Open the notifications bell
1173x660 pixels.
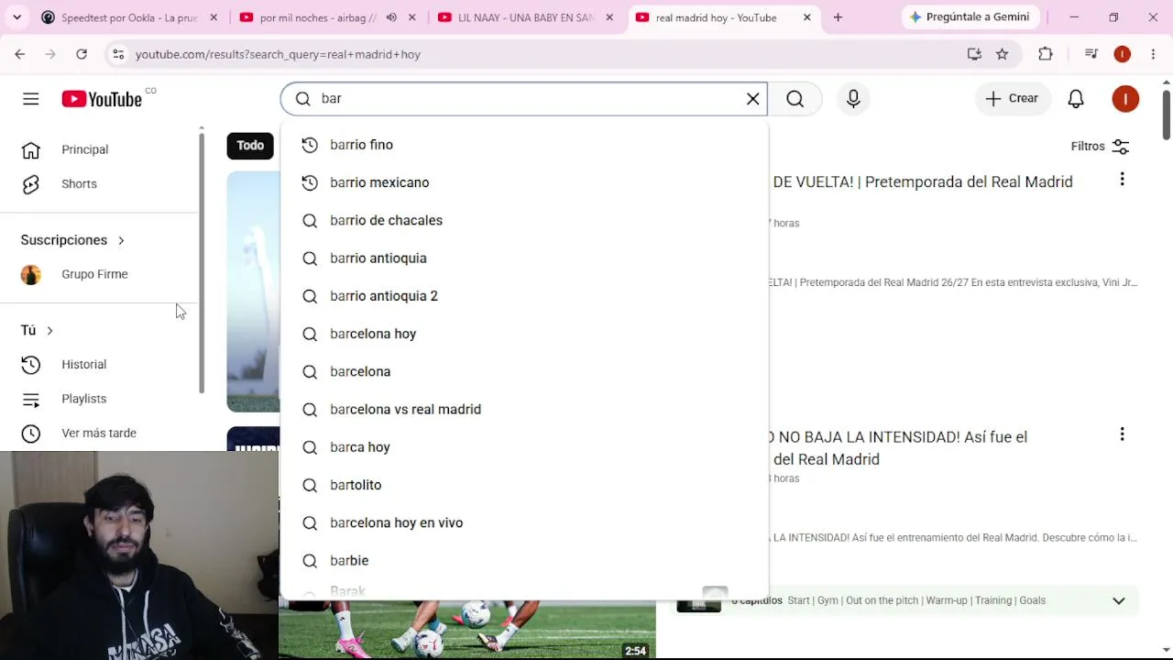(1076, 99)
